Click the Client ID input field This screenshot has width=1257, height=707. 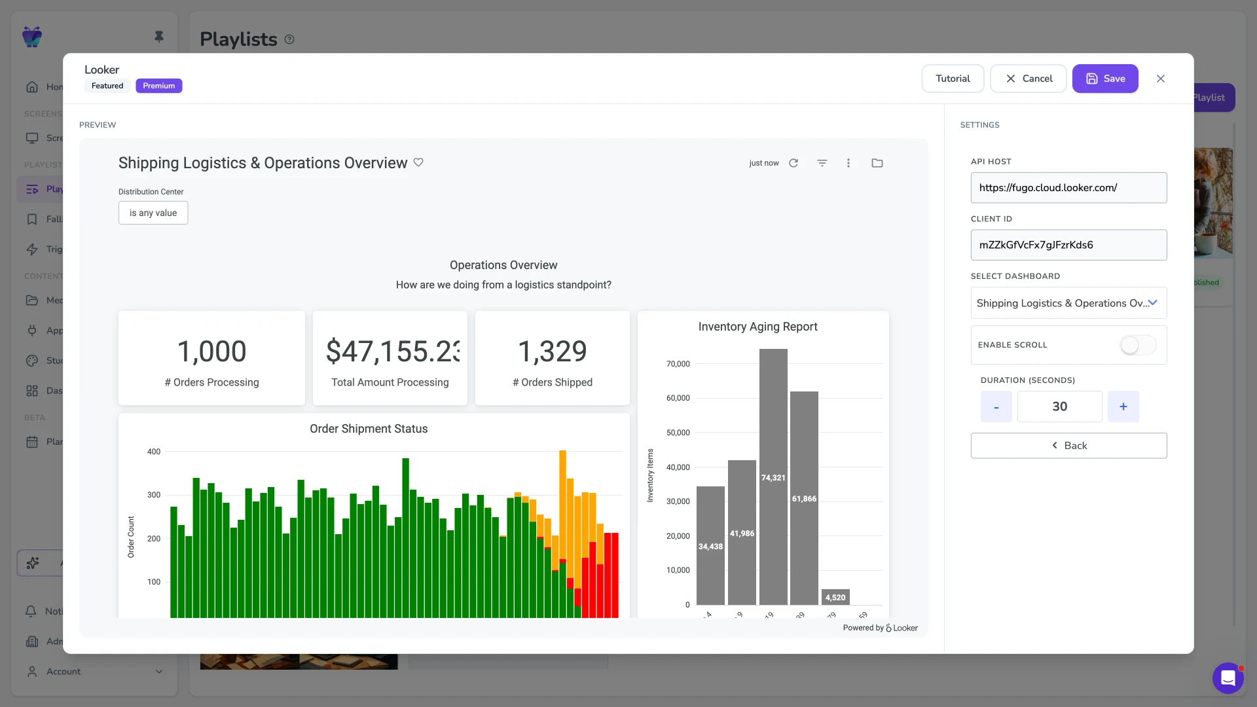click(1068, 245)
